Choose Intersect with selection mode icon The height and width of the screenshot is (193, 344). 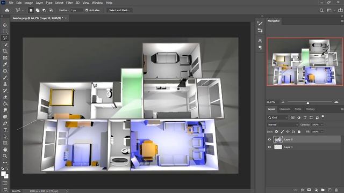click(51, 10)
